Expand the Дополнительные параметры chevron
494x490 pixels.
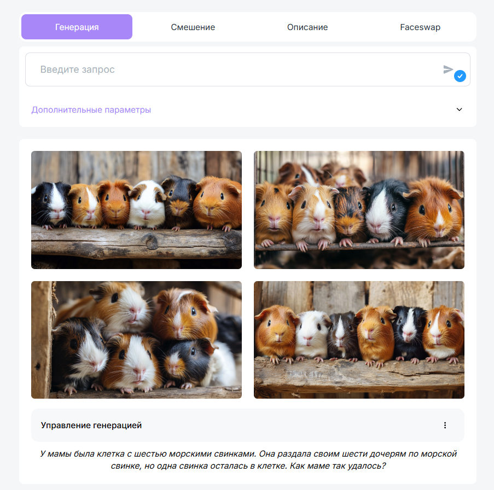click(460, 109)
